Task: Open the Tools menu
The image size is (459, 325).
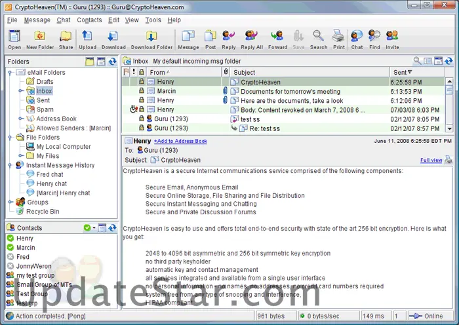Action: pos(153,20)
